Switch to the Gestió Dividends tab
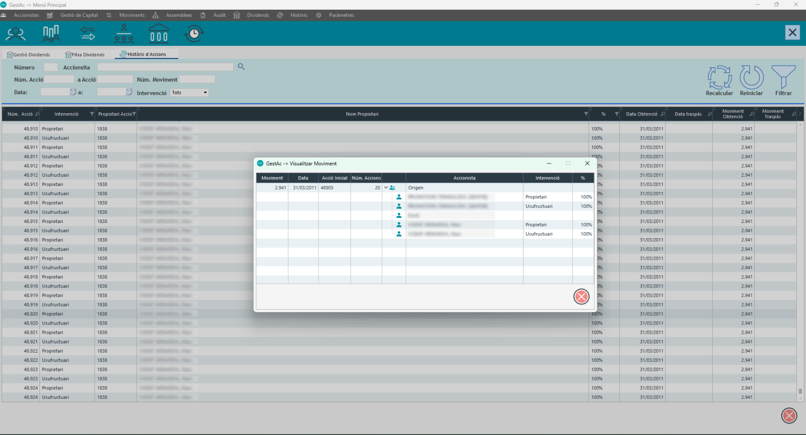 (x=28, y=54)
